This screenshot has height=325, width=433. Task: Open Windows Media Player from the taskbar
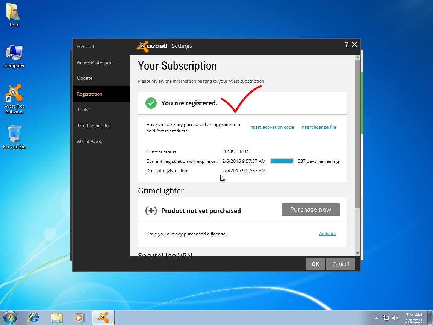point(80,317)
